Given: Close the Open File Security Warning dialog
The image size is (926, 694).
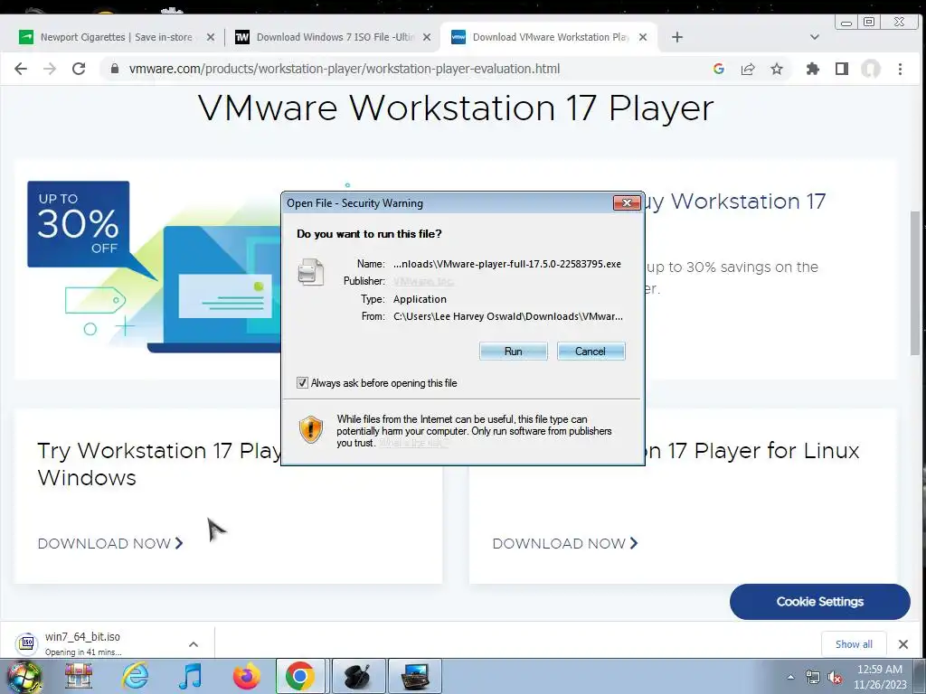Looking at the screenshot, I should coord(628,203).
